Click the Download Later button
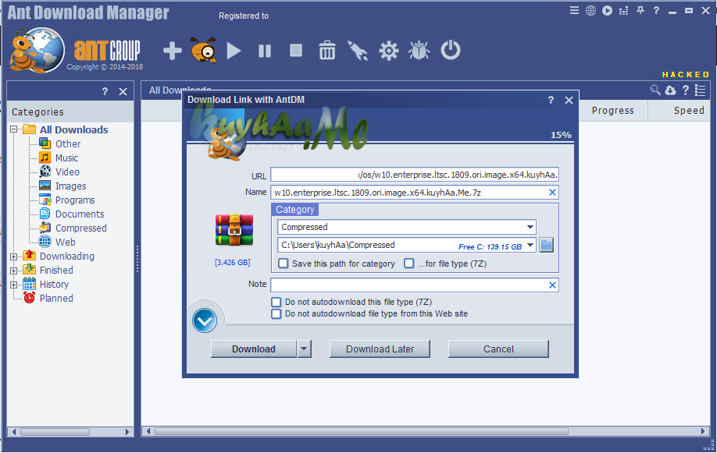 pyautogui.click(x=380, y=349)
